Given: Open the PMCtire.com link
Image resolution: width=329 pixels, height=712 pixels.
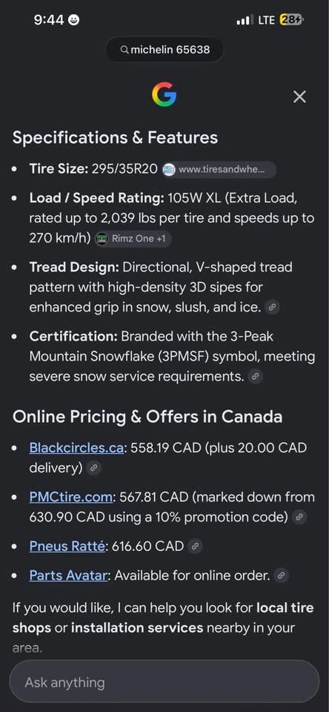Looking at the screenshot, I should pos(70,497).
